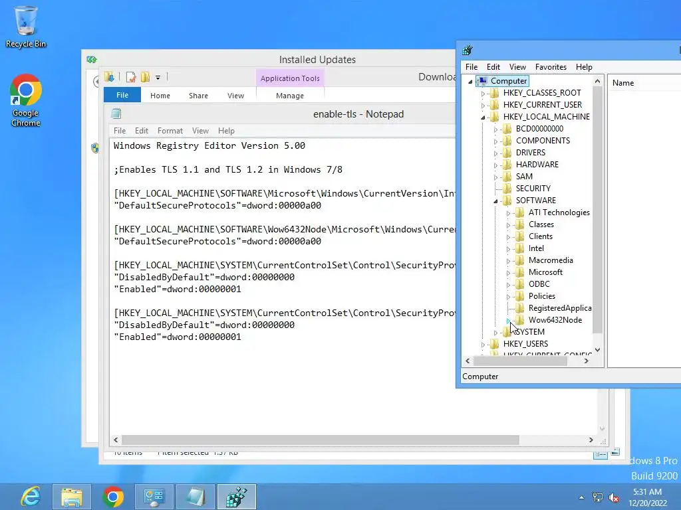The width and height of the screenshot is (681, 510).
Task: Open Chrome from the taskbar
Action: (113, 497)
